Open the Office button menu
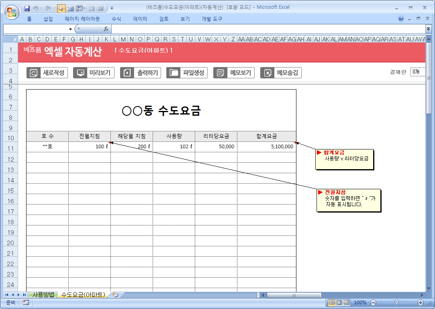This screenshot has height=309, width=435. [x=12, y=12]
